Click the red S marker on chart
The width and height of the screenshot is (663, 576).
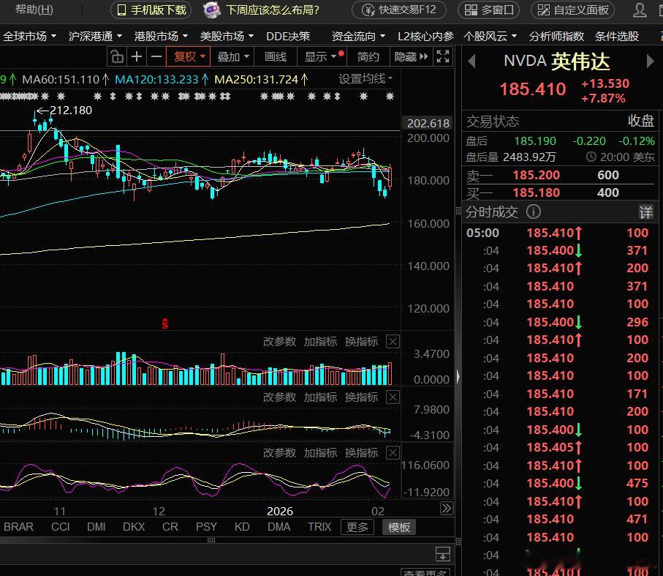(x=165, y=323)
